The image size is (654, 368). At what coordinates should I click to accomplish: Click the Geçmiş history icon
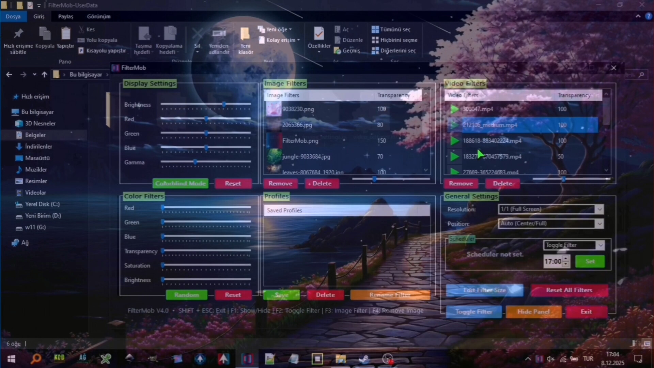tap(338, 50)
